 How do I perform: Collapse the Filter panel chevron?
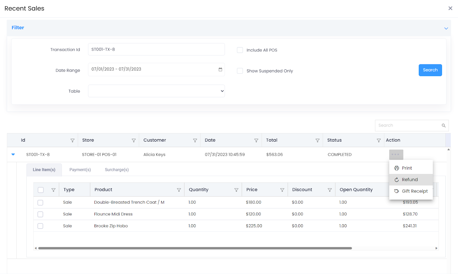[x=446, y=28]
